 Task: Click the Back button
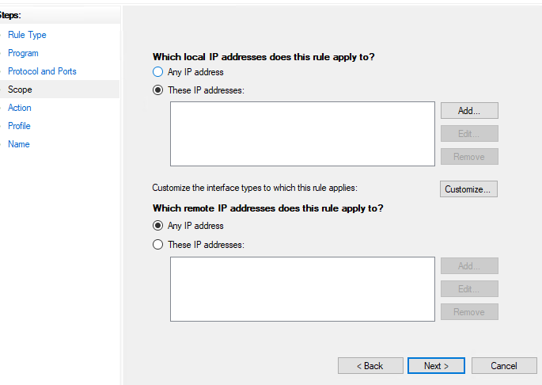click(x=370, y=366)
